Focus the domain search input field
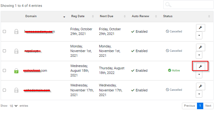The width and height of the screenshot is (224, 117). [x=188, y=5]
